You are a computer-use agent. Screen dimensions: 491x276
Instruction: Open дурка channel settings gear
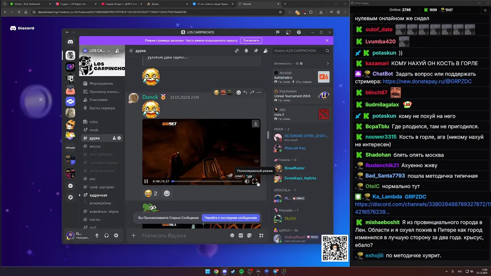click(x=119, y=138)
